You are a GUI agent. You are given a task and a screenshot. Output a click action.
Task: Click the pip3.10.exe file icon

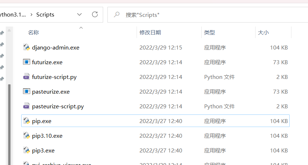click(26, 136)
